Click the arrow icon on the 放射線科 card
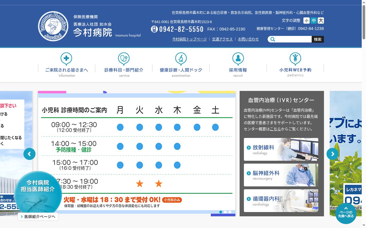 coord(249,147)
